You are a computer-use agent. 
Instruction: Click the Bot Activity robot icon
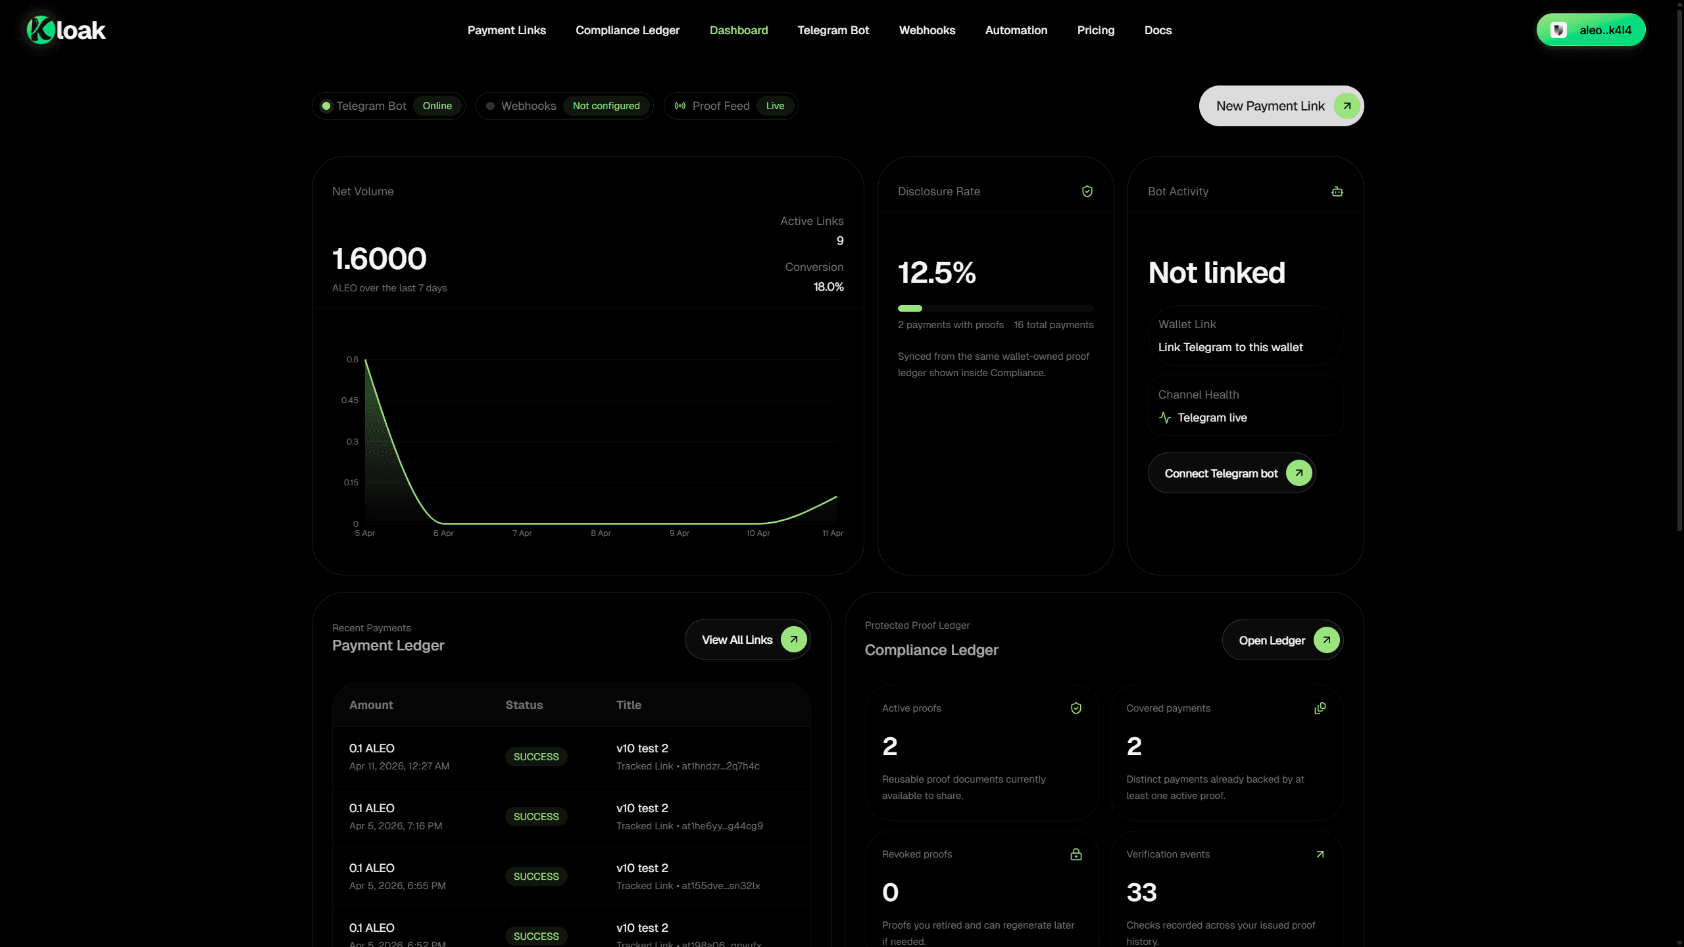[1337, 191]
